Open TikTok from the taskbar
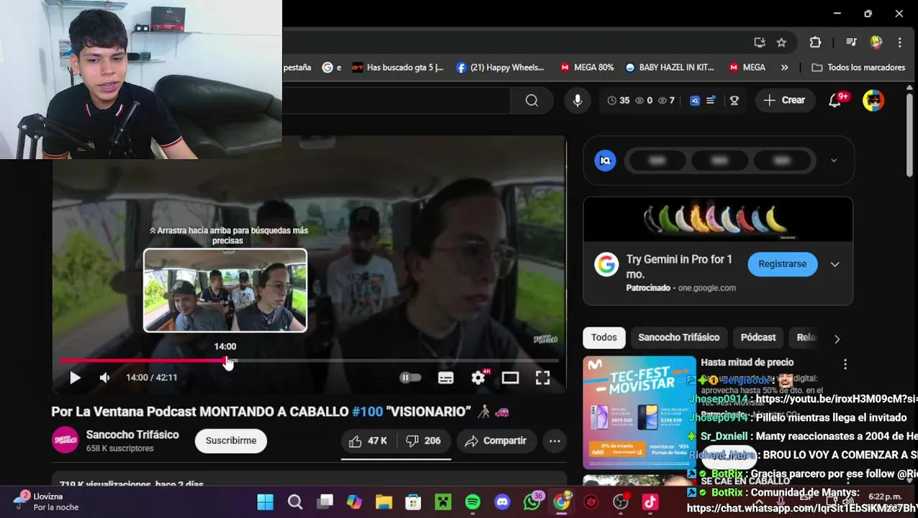The height and width of the screenshot is (518, 918). [649, 502]
